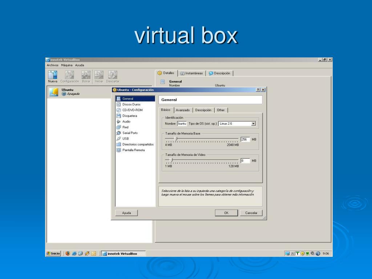372x279 pixels.
Task: Click the video memory value field showing 8
Action: point(245,161)
